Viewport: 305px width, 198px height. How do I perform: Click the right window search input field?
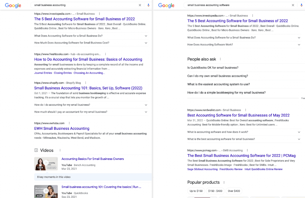238,5
